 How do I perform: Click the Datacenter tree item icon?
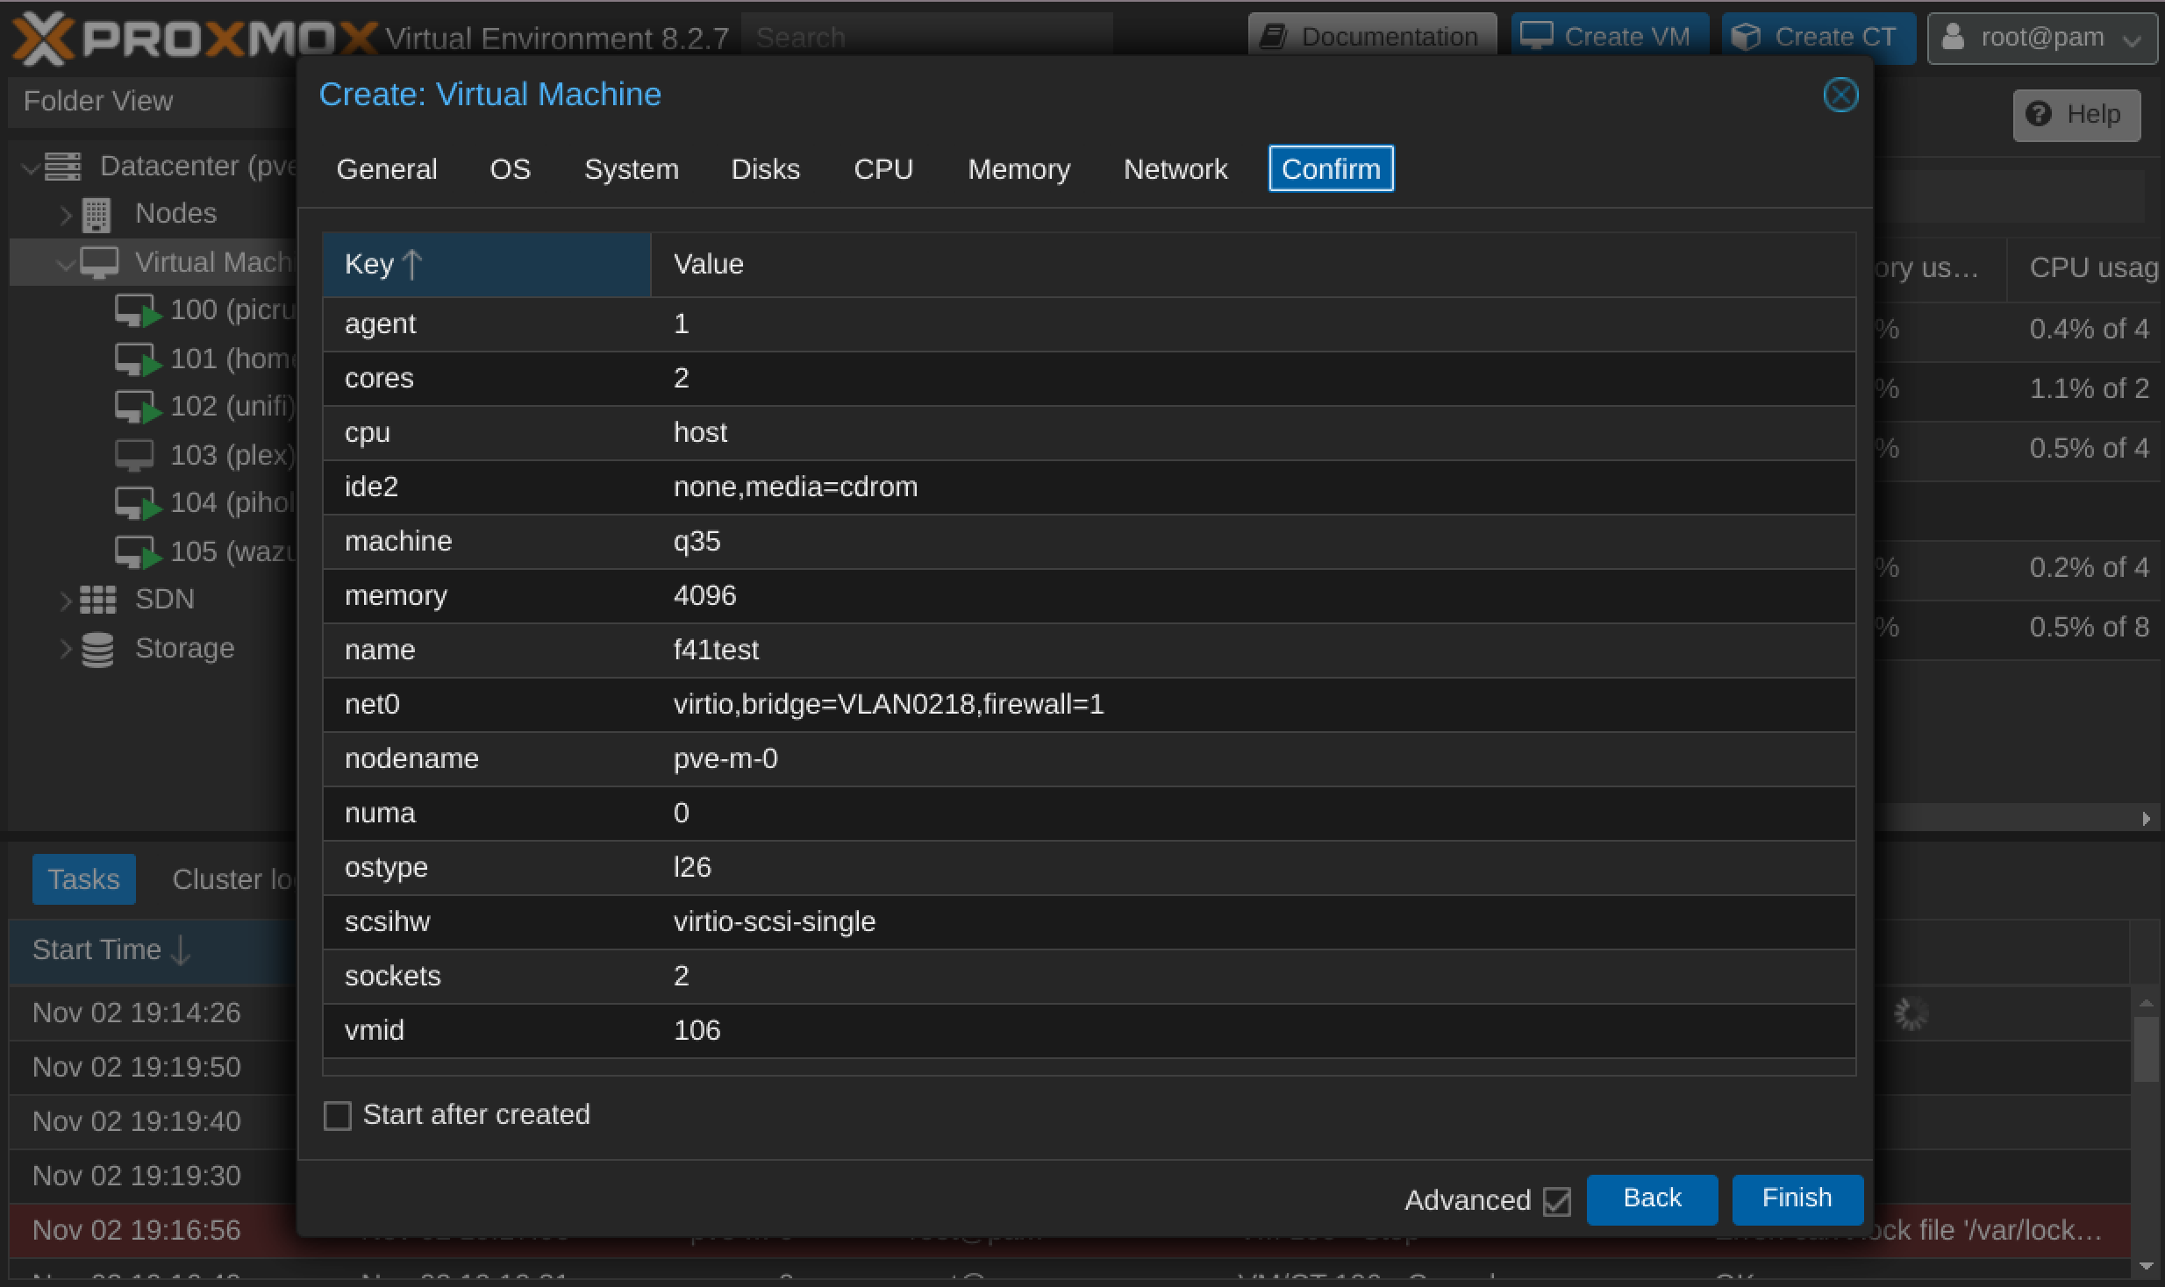pyautogui.click(x=61, y=166)
